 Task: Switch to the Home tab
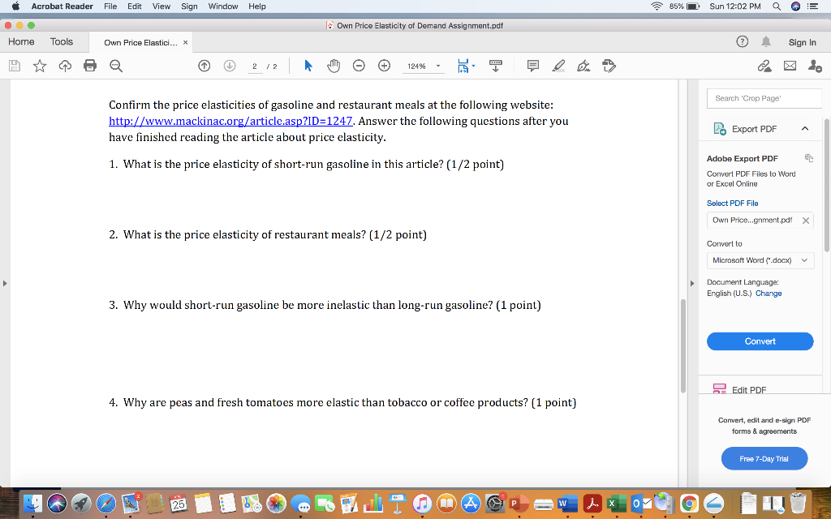pos(21,41)
